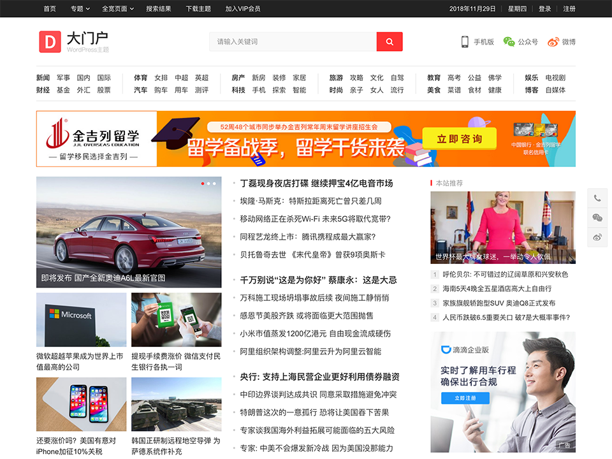The width and height of the screenshot is (612, 459).
Task: Click the WeChat icon in the floating right sidebar
Action: click(x=597, y=217)
